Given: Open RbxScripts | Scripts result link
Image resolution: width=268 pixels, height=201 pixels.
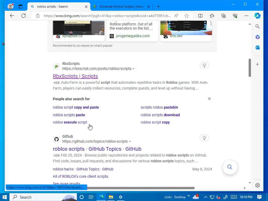Looking at the screenshot, I should 75,76.
